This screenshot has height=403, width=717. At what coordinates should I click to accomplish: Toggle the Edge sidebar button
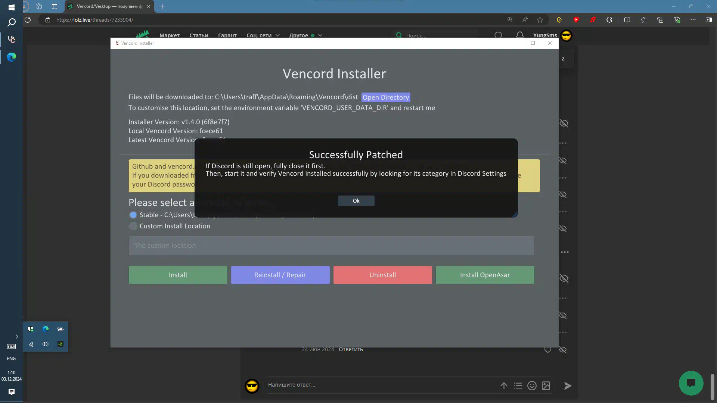(x=708, y=20)
